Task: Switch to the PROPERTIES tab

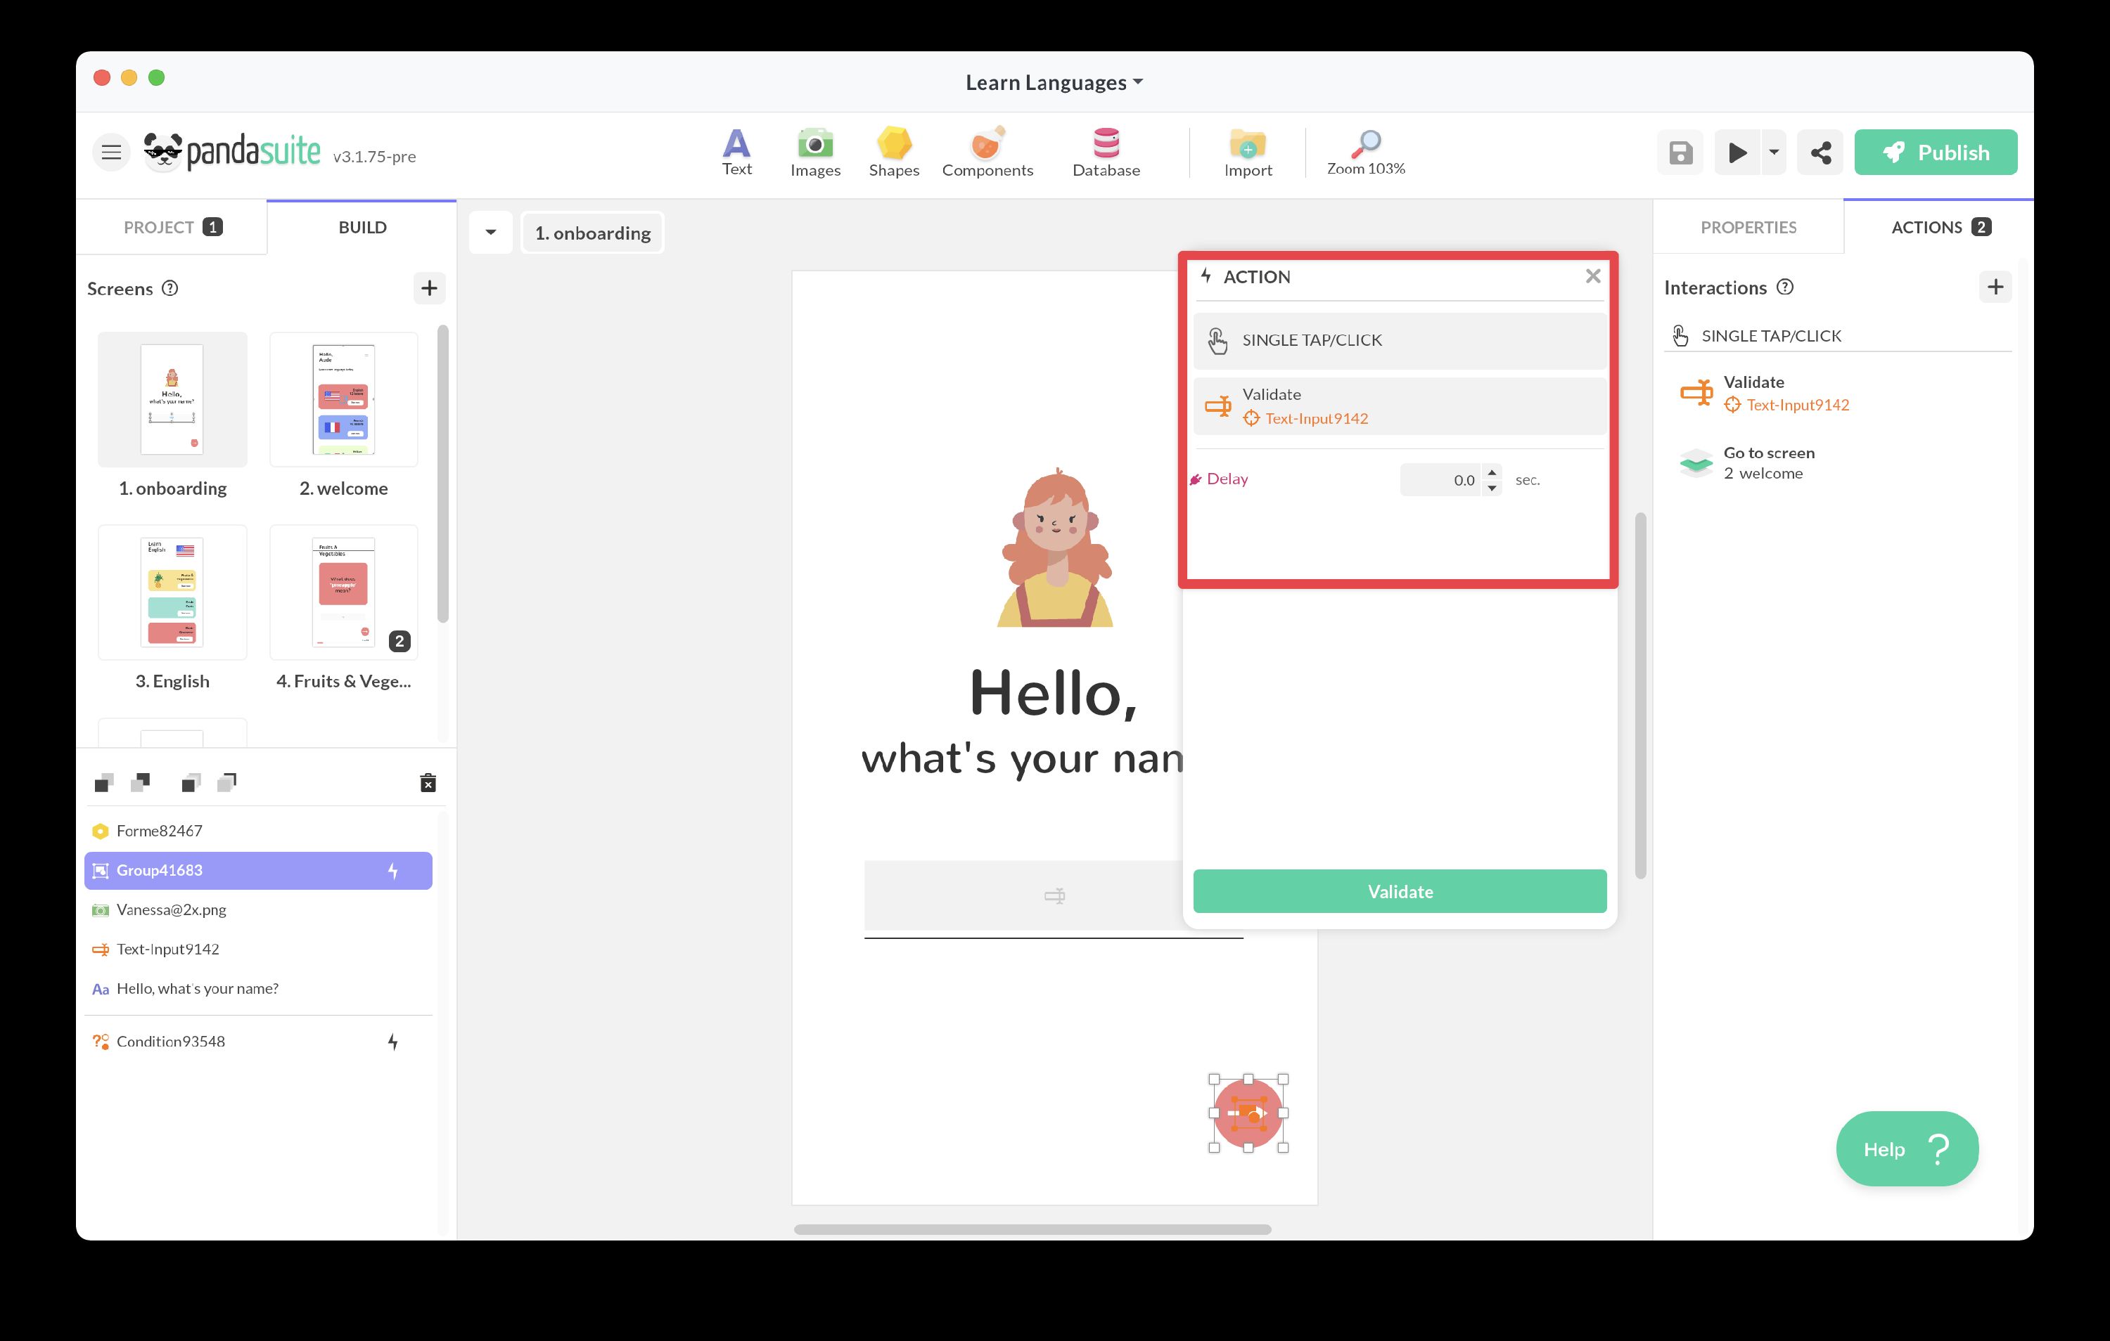Action: click(1747, 228)
